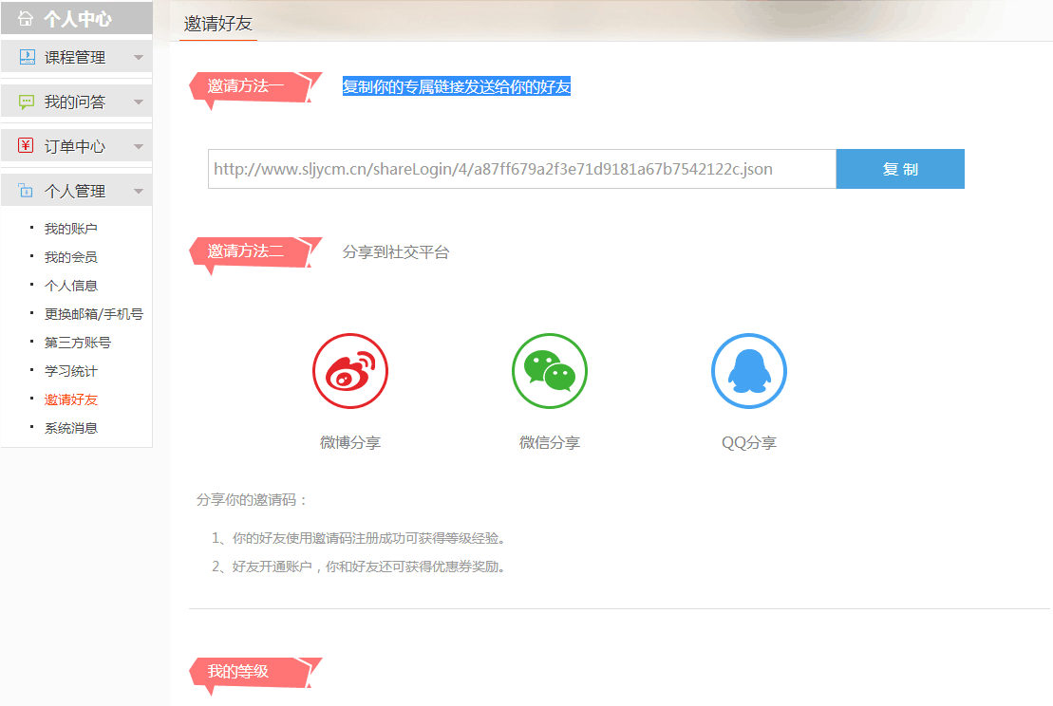This screenshot has height=706, width=1053.
Task: Click the WeChat share icon
Action: (x=550, y=371)
